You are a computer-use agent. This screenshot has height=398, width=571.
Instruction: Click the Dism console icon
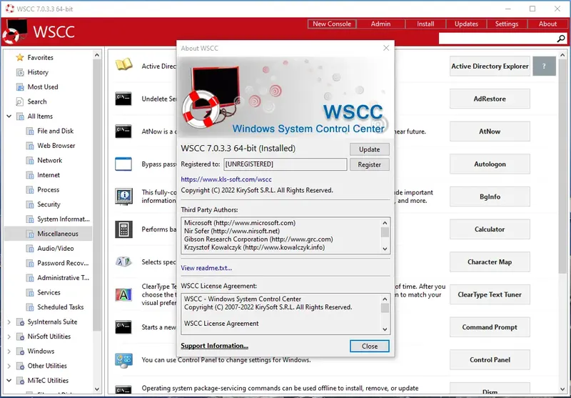(123, 389)
